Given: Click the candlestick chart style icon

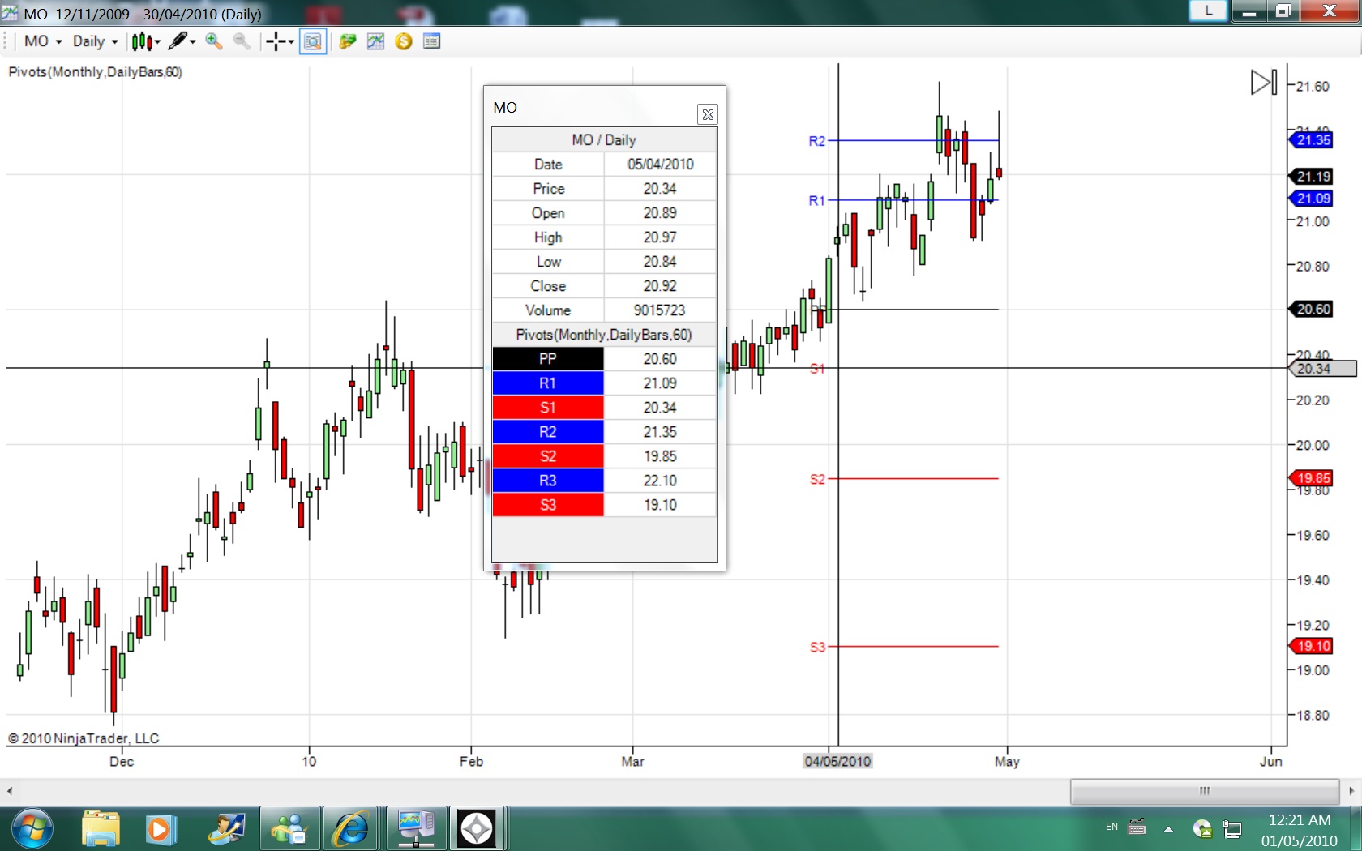Looking at the screenshot, I should click(142, 41).
